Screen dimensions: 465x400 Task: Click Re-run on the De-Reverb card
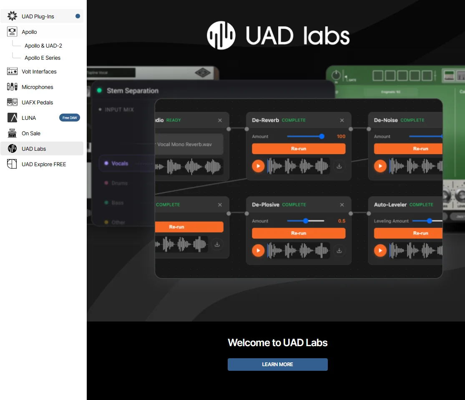pyautogui.click(x=299, y=149)
